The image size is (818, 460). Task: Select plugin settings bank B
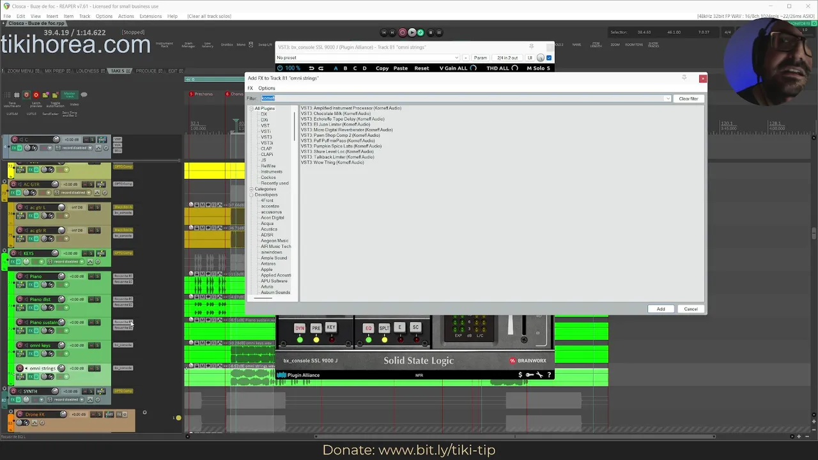coord(345,68)
